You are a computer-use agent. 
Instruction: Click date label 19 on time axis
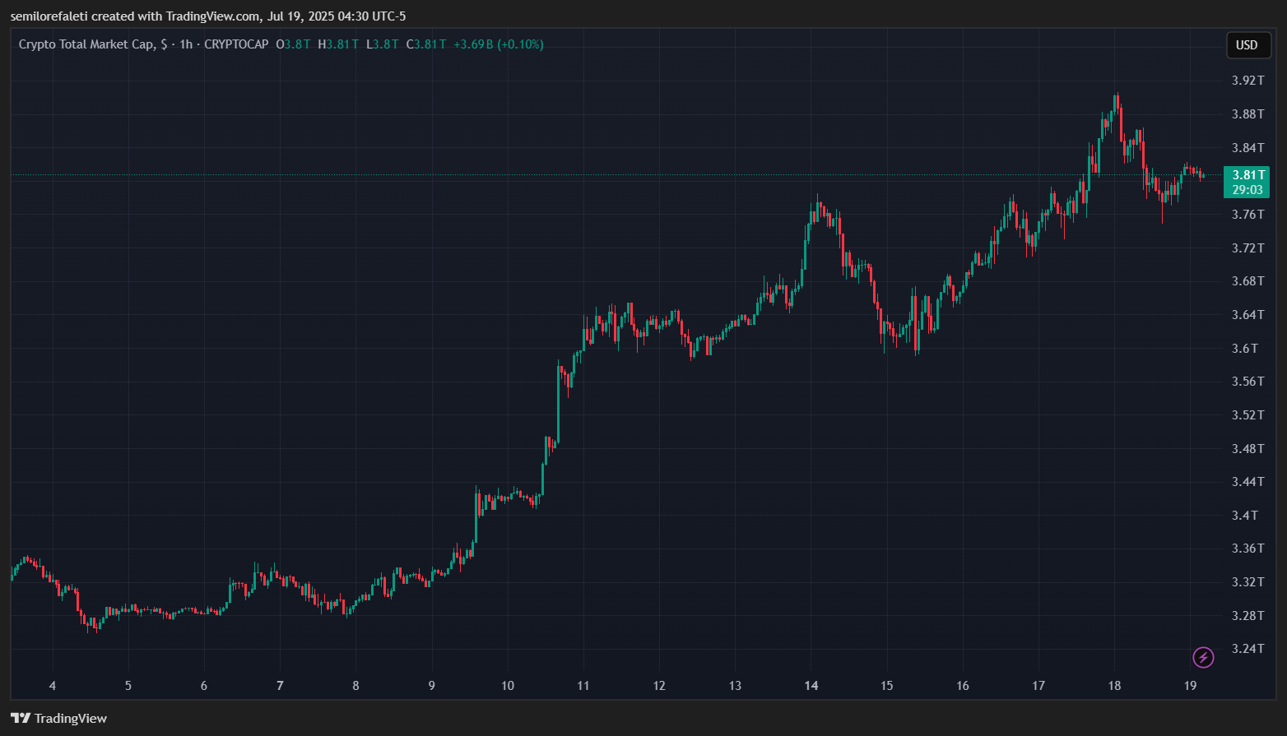pos(1190,686)
